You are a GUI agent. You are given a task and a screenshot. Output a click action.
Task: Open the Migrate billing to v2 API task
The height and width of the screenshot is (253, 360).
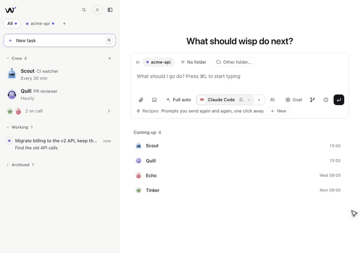click(x=59, y=144)
